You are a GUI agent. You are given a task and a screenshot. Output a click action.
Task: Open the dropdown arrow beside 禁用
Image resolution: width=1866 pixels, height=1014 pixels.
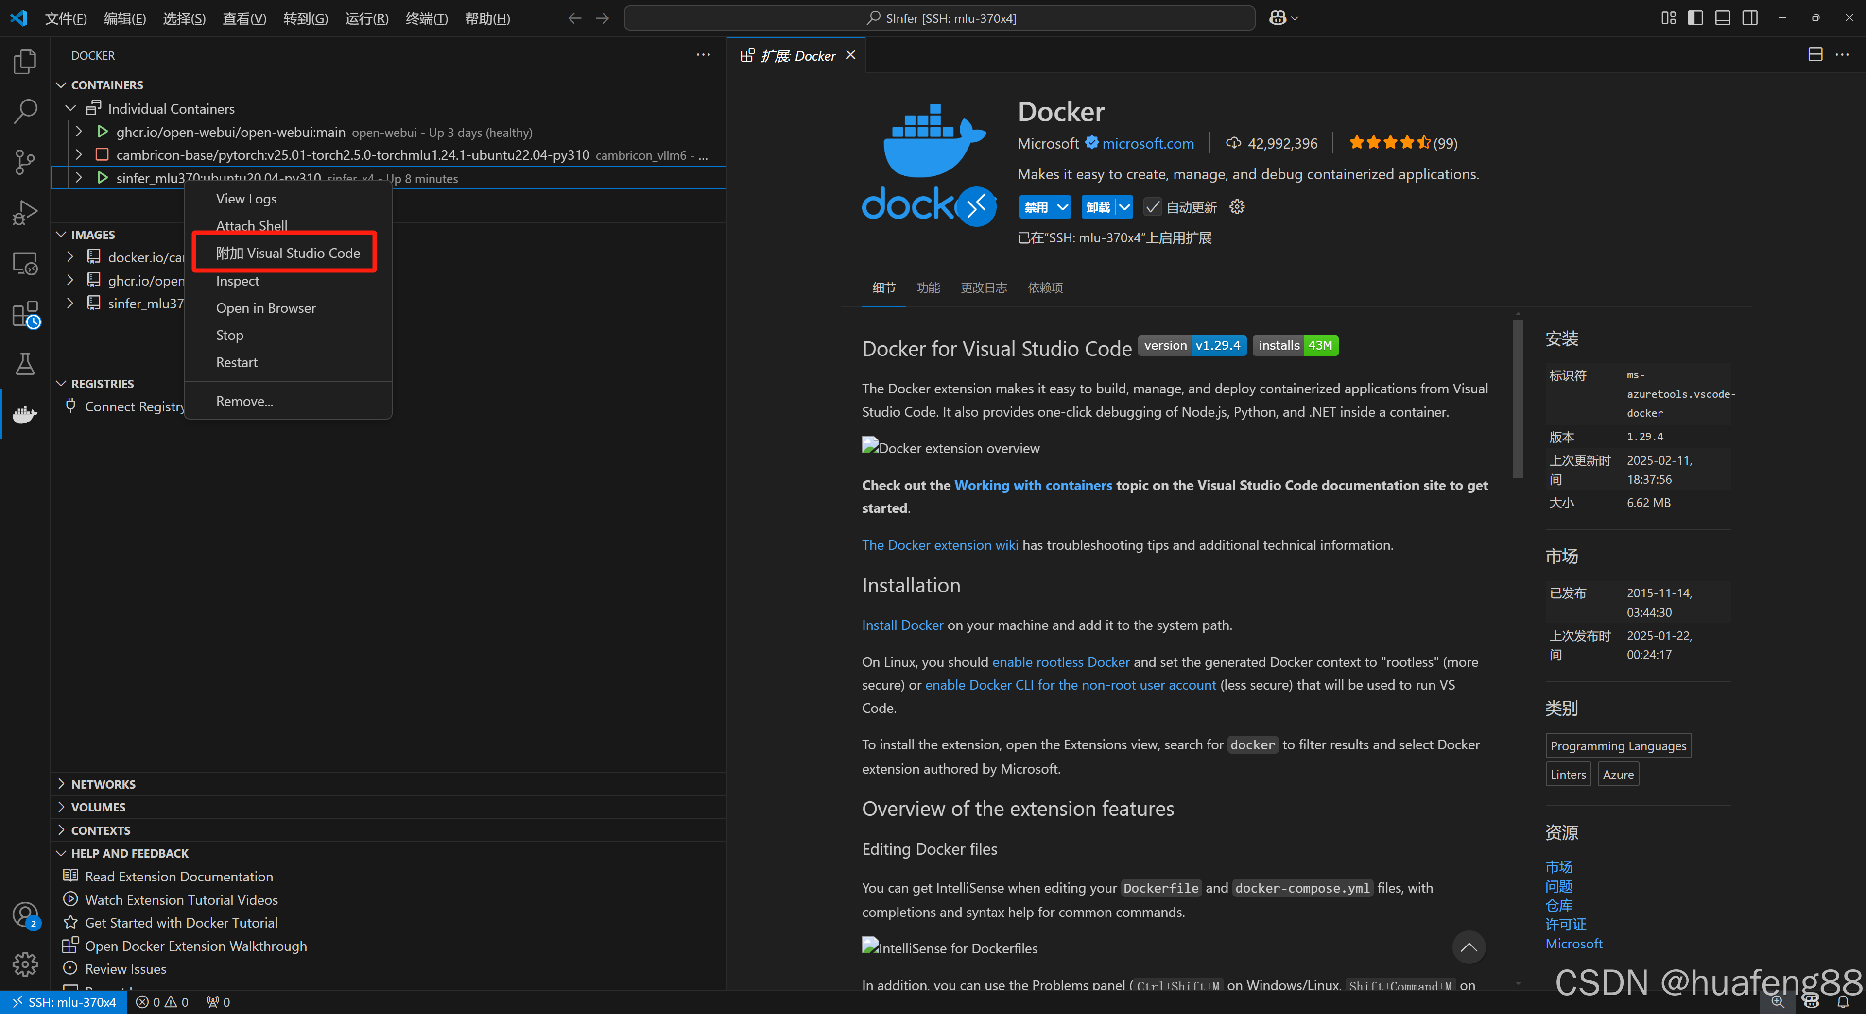click(x=1062, y=207)
